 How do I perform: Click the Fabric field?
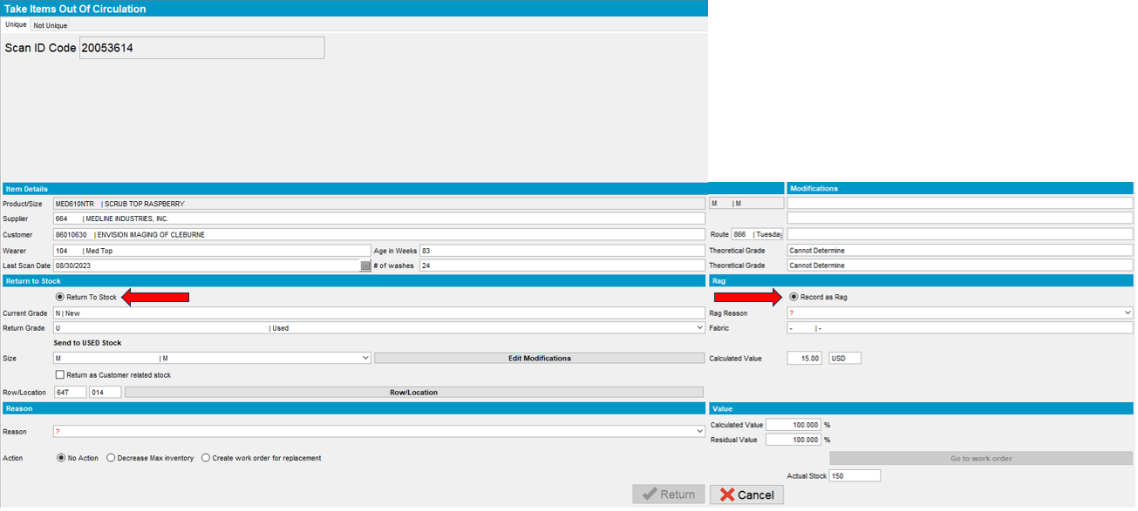[960, 328]
